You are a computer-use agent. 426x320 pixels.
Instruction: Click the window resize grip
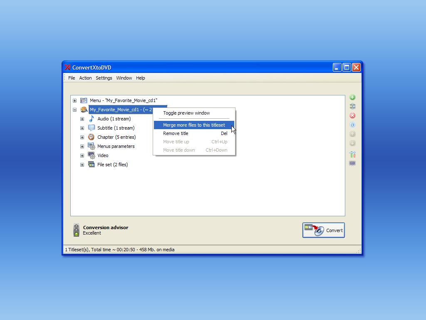click(x=359, y=251)
